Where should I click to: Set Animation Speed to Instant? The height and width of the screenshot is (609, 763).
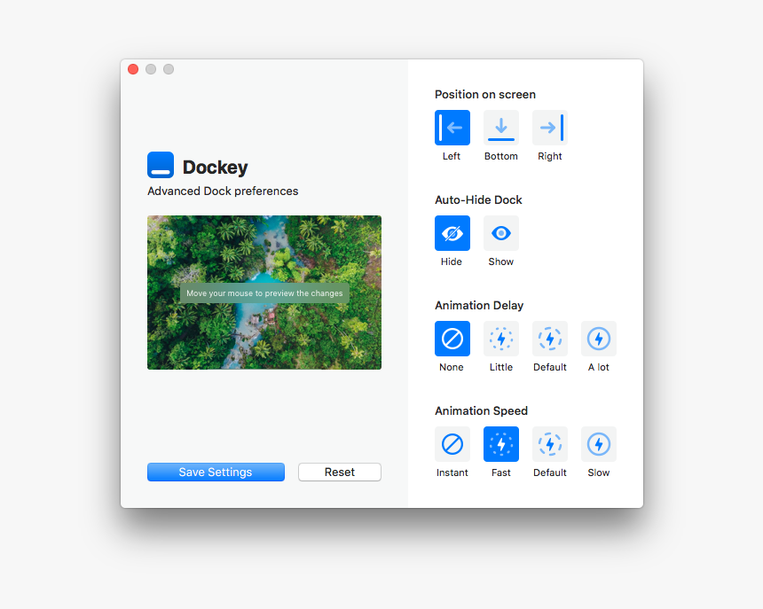tap(452, 444)
